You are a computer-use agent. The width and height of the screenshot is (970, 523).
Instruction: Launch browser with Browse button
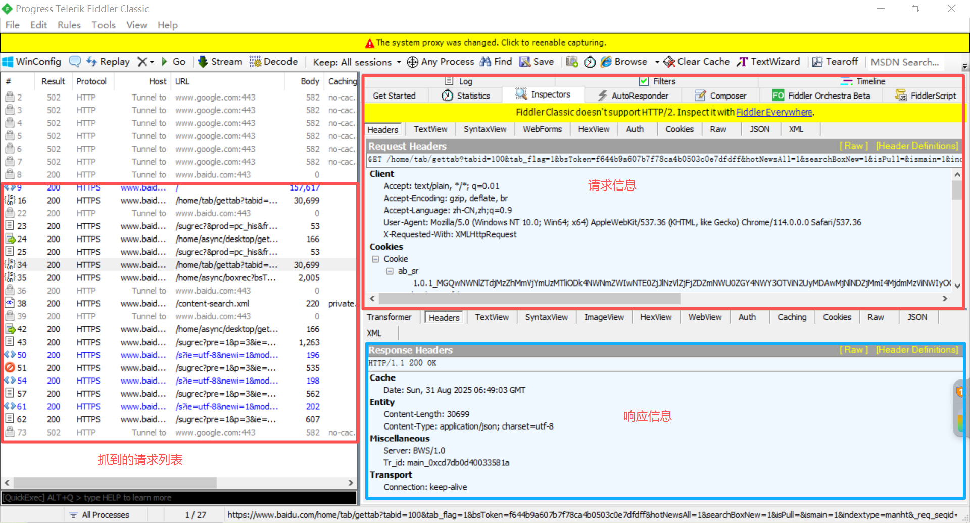tap(624, 62)
